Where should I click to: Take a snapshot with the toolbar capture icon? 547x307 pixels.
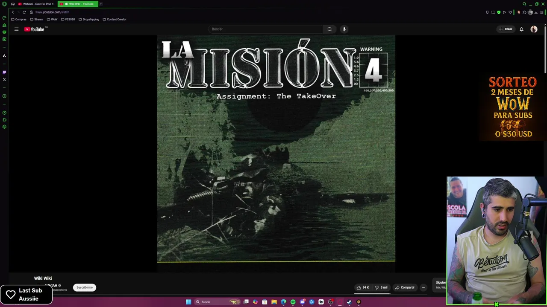point(493,12)
